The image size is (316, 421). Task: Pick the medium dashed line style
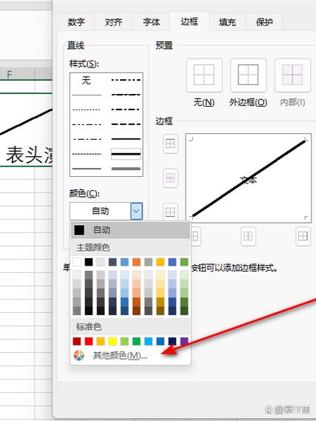126,124
